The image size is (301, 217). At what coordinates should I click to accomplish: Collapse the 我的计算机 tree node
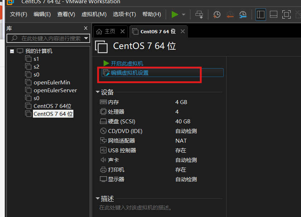[12, 51]
